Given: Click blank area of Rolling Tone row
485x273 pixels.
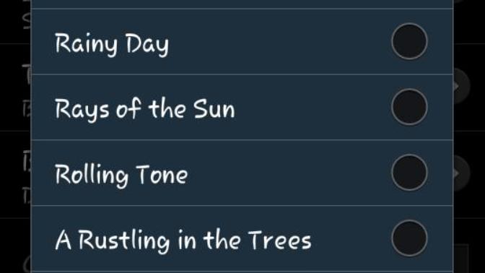Looking at the screenshot, I should pyautogui.click(x=288, y=173).
